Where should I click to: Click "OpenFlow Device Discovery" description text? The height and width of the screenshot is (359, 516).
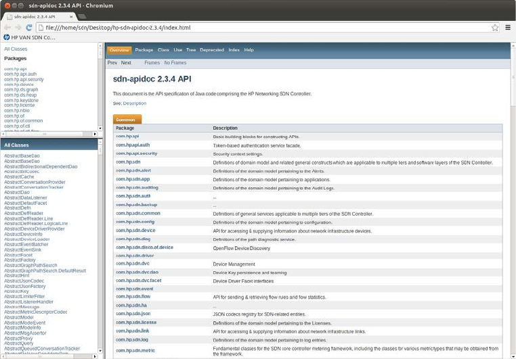[x=241, y=248]
